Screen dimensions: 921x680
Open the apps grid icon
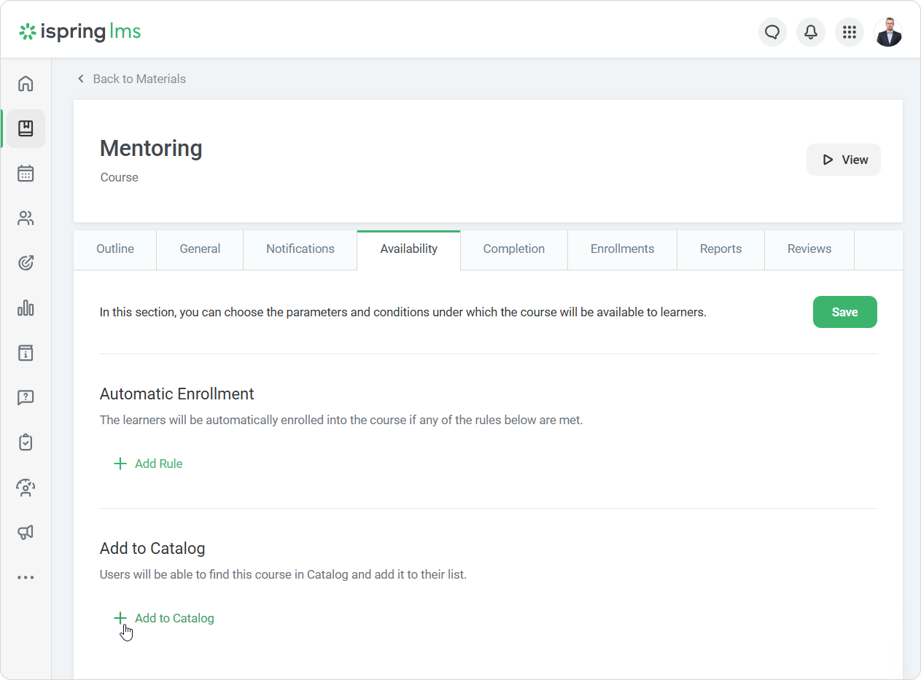click(849, 32)
